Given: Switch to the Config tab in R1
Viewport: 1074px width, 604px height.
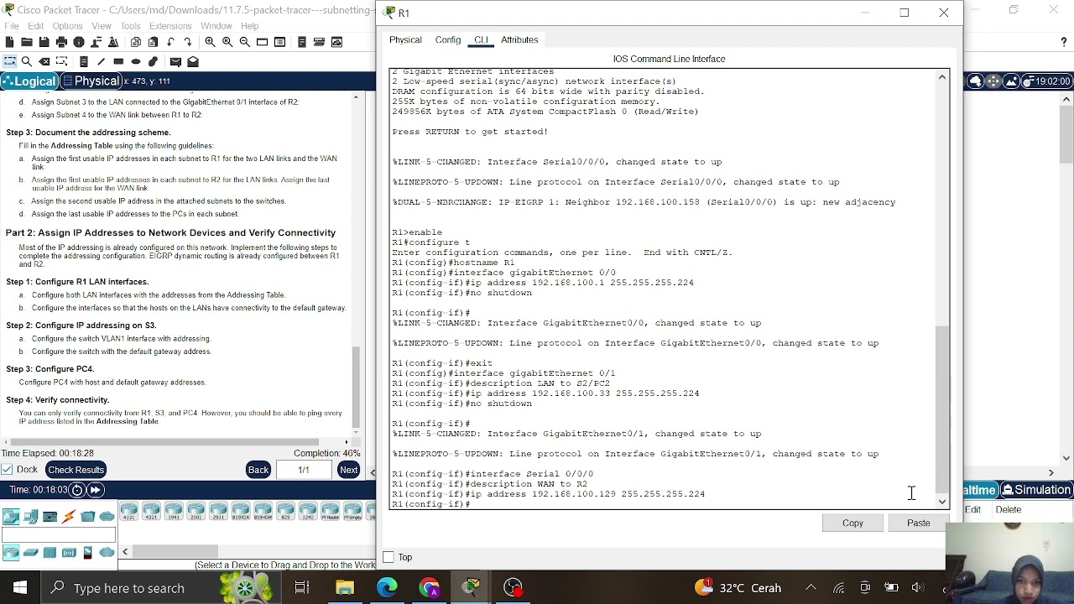Looking at the screenshot, I should click(x=448, y=39).
